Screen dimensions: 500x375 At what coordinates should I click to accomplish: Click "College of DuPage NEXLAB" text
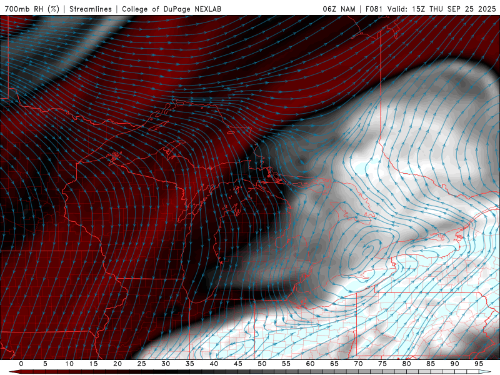pos(171,9)
